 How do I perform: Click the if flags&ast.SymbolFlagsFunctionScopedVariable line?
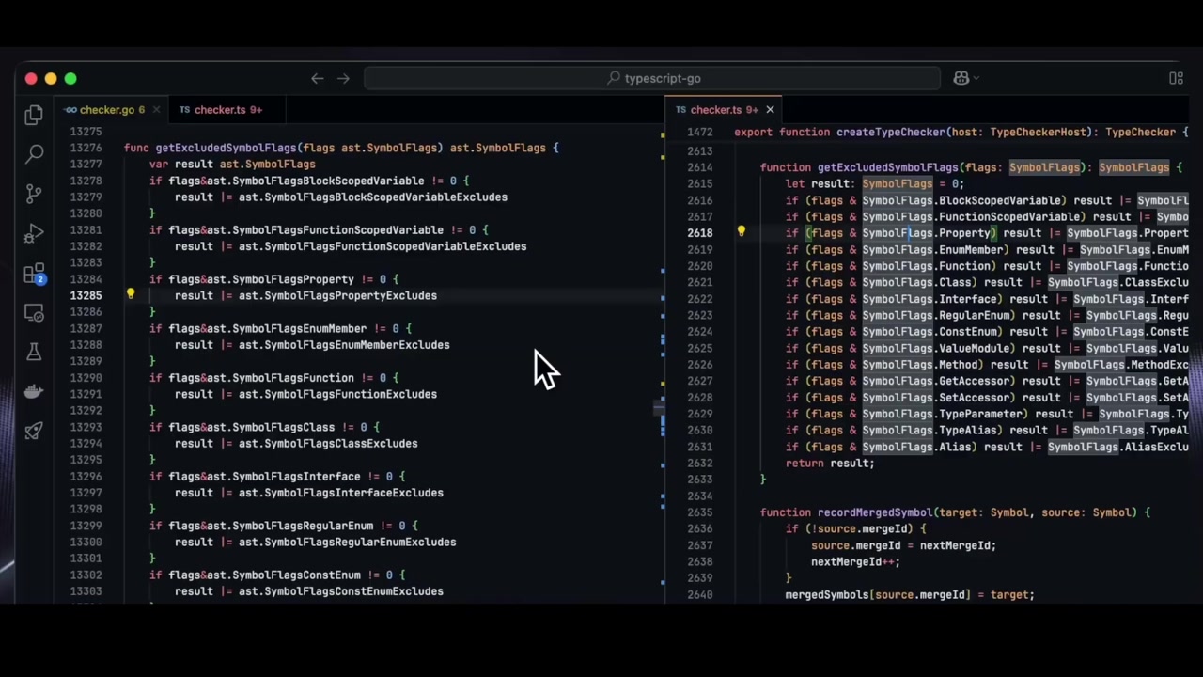click(x=319, y=229)
